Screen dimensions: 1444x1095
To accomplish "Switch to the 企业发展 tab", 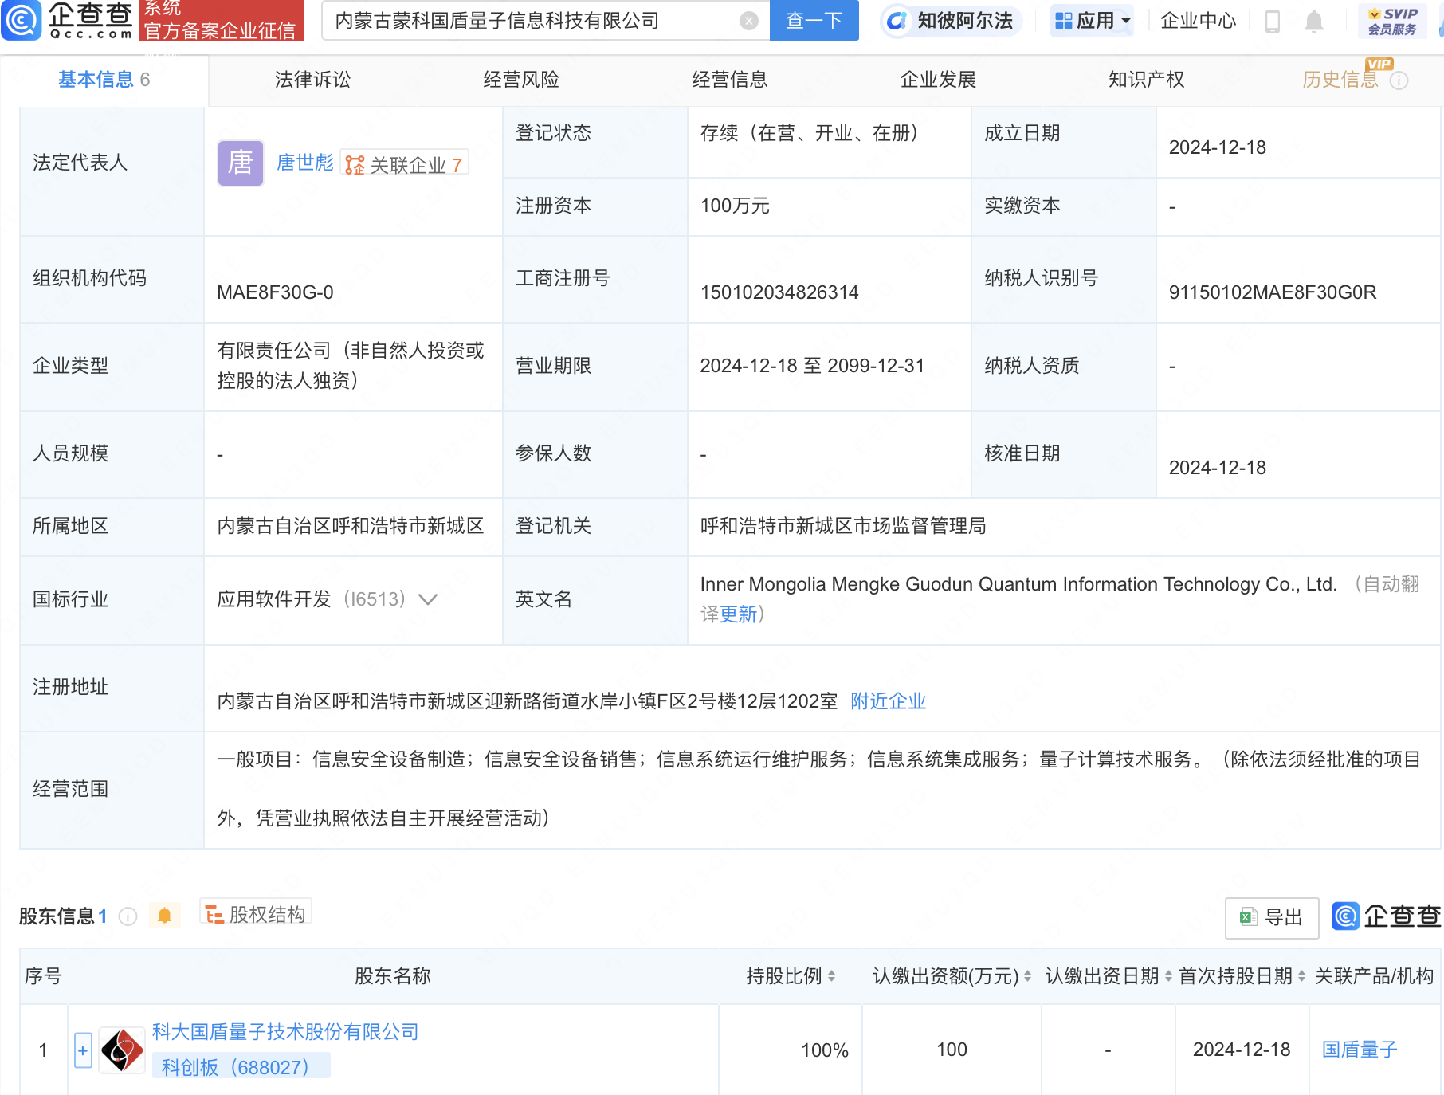I will click(938, 80).
